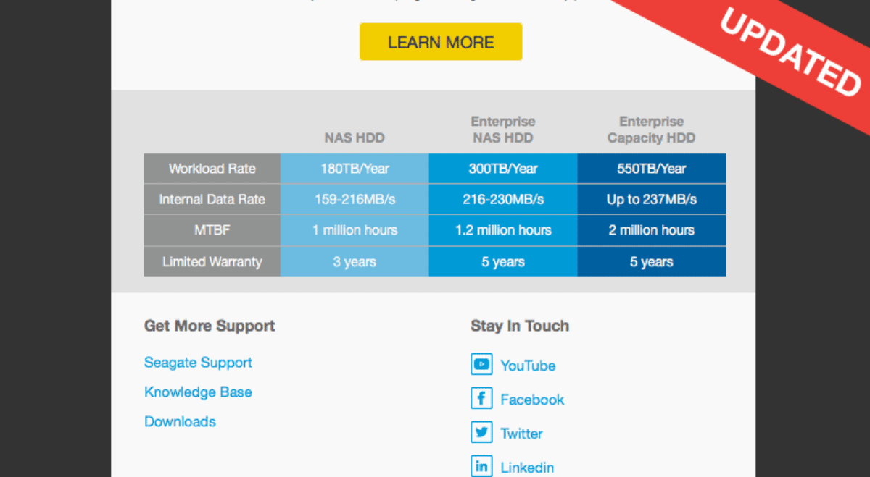Click the Limited Warranty row label
This screenshot has width=870, height=477.
(x=212, y=261)
